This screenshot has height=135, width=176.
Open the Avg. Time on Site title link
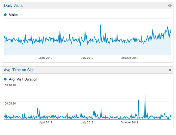pyautogui.click(x=19, y=70)
